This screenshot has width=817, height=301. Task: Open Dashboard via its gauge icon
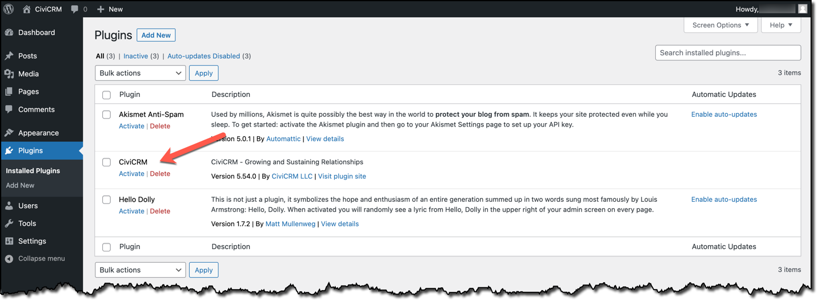tap(9, 32)
